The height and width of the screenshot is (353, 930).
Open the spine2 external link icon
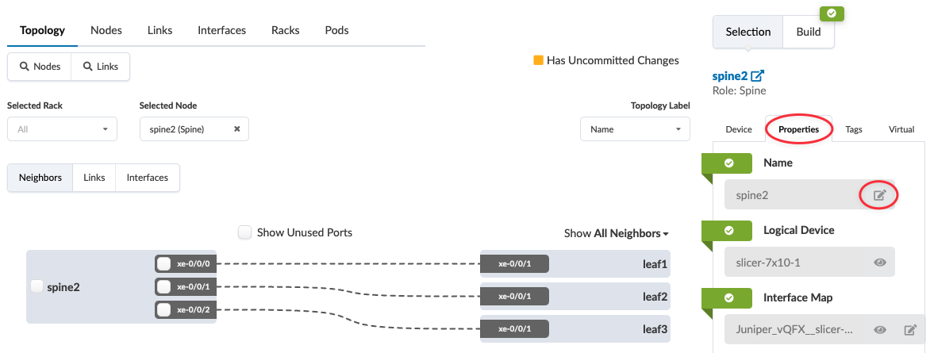tap(758, 76)
